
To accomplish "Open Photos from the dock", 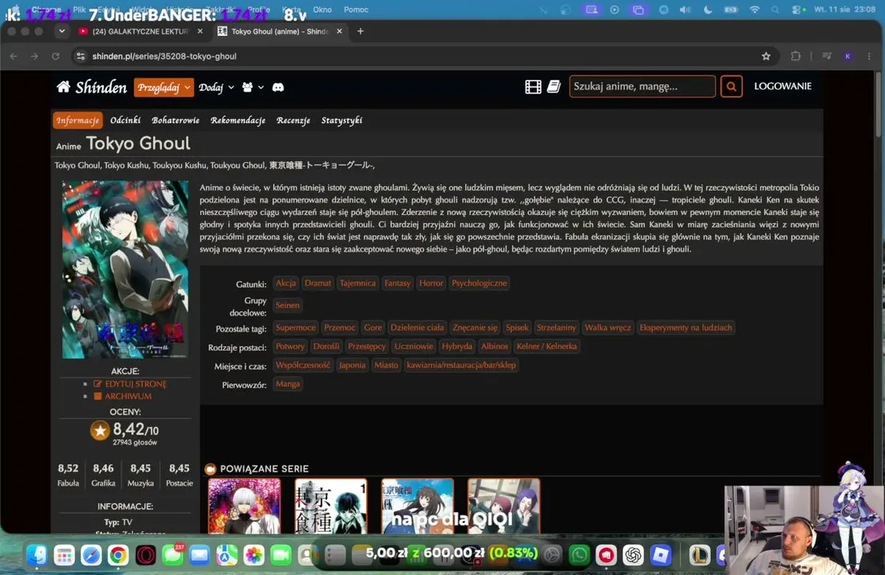I will (x=254, y=555).
